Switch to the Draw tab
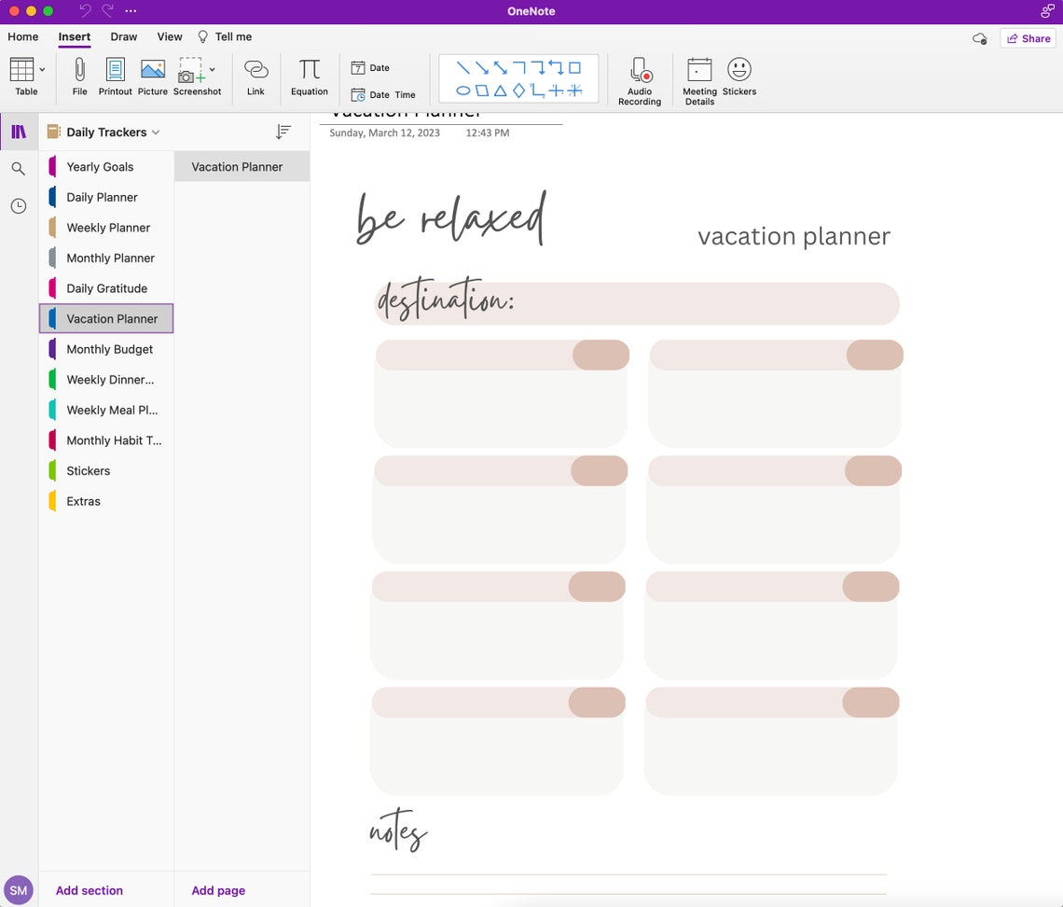The height and width of the screenshot is (907, 1063). (x=124, y=36)
